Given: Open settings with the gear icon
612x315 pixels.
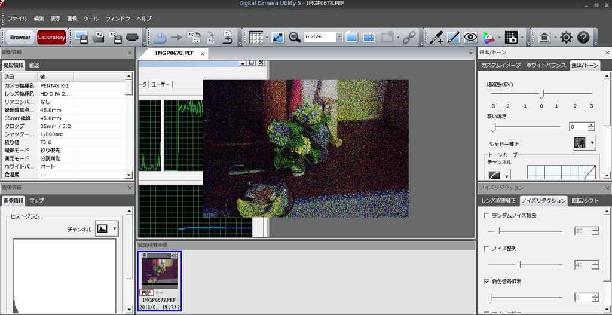Looking at the screenshot, I should [566, 38].
